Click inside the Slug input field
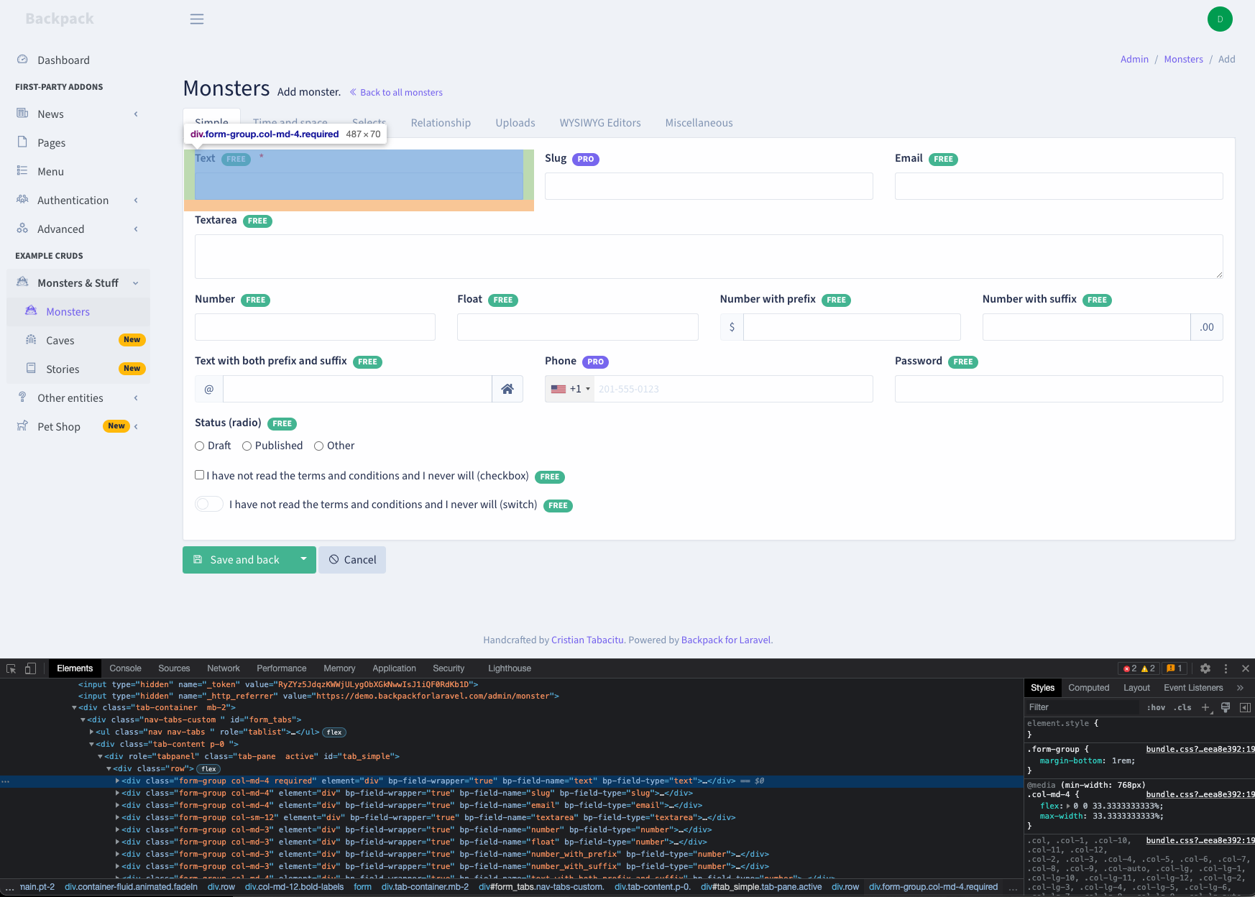 pyautogui.click(x=708, y=185)
